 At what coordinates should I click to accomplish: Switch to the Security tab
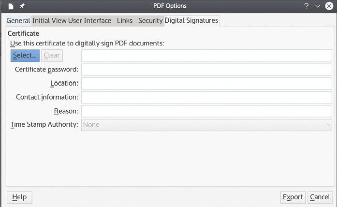coord(150,21)
